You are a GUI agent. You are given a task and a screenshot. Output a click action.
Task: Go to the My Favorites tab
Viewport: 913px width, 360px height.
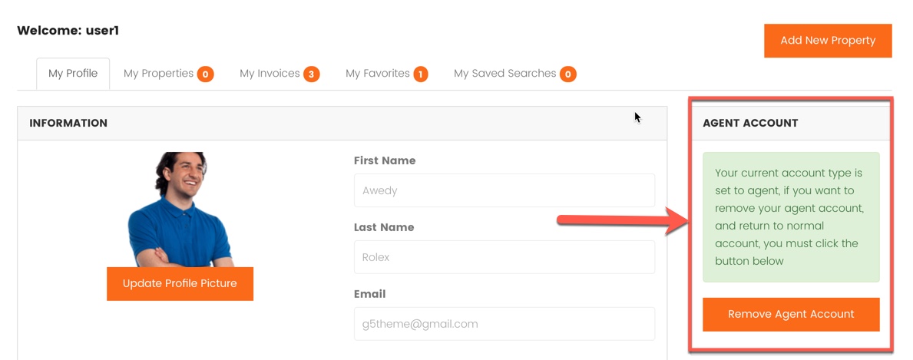pyautogui.click(x=386, y=74)
